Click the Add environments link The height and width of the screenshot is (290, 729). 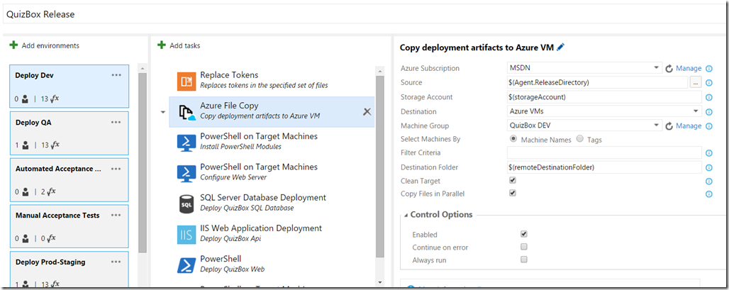coord(50,45)
